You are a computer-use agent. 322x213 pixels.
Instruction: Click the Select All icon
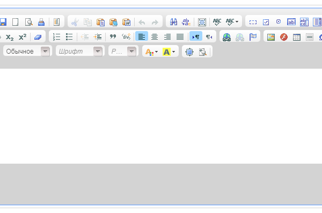pyautogui.click(x=202, y=22)
